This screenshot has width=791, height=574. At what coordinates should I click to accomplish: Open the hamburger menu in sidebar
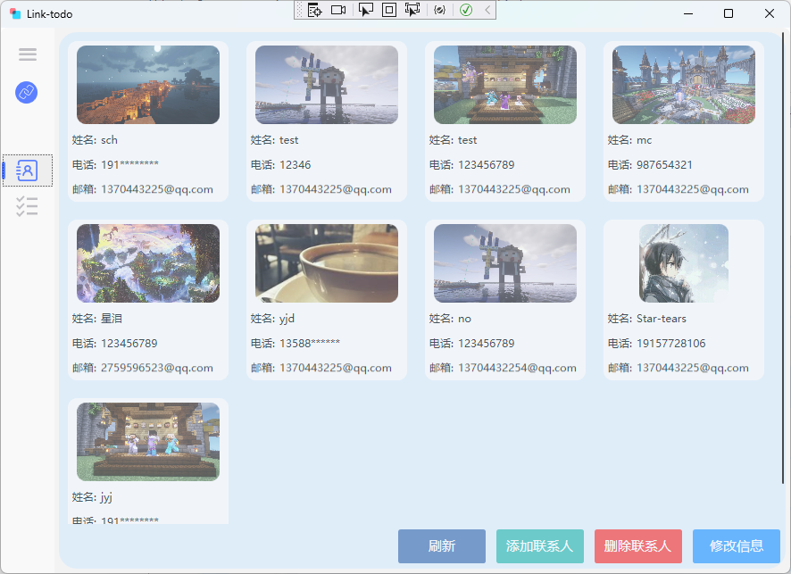tap(28, 54)
